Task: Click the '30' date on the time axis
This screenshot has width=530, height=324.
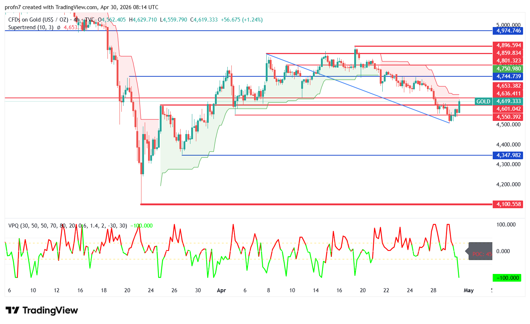Action: point(198,290)
